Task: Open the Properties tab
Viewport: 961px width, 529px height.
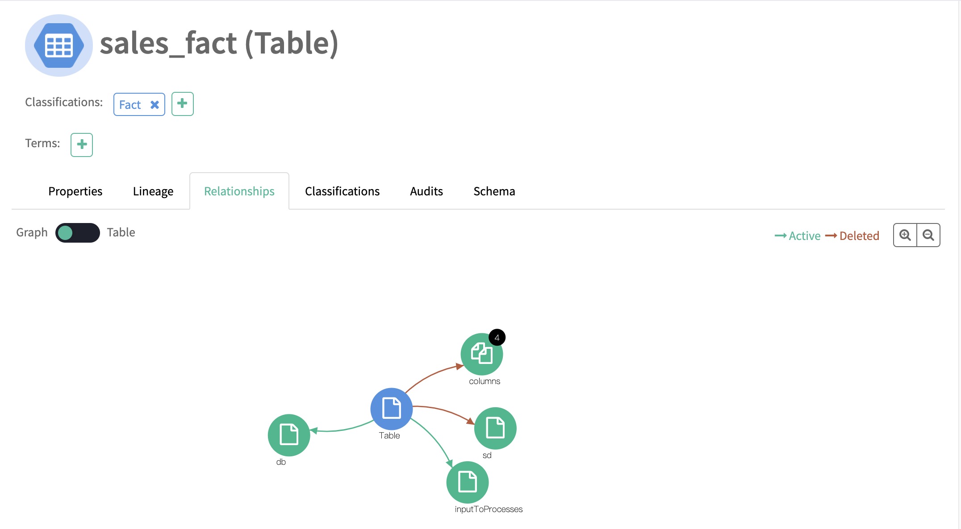Action: click(x=75, y=191)
